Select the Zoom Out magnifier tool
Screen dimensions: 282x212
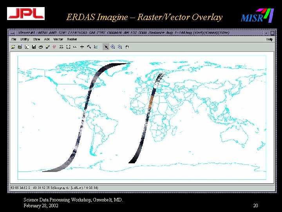pyautogui.click(x=120, y=47)
